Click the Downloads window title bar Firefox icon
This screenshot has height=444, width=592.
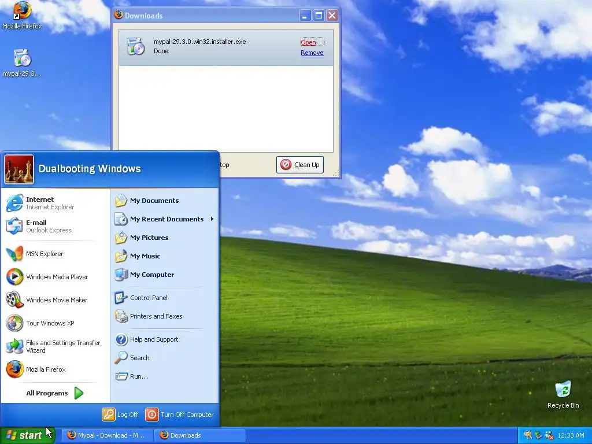point(119,15)
